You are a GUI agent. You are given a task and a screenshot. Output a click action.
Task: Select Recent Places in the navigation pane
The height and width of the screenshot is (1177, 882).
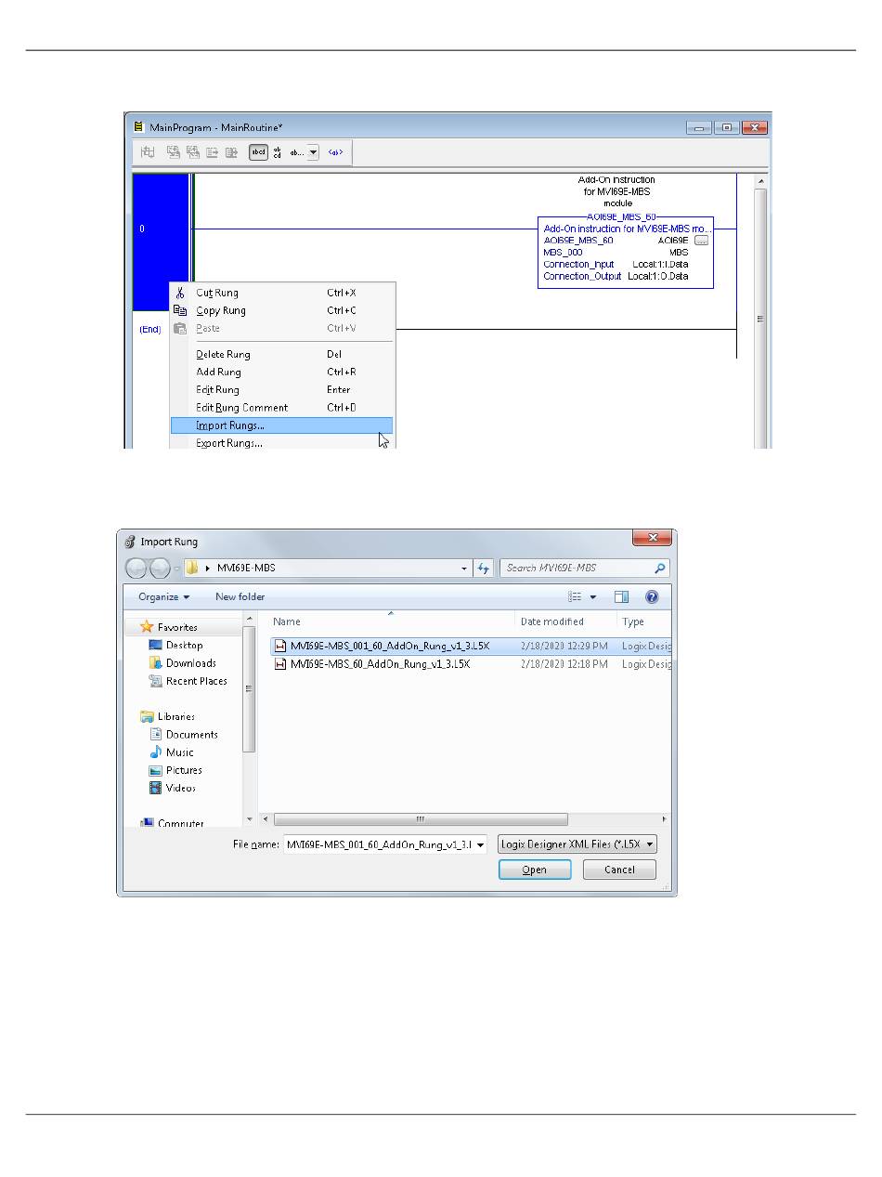tap(196, 681)
